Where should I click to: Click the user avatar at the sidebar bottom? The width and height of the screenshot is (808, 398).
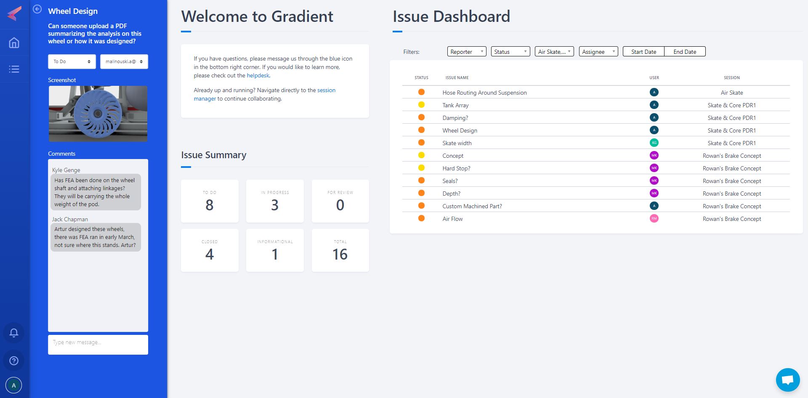14,385
